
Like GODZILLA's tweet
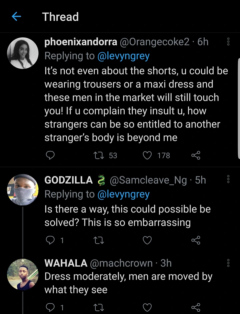click(x=147, y=240)
